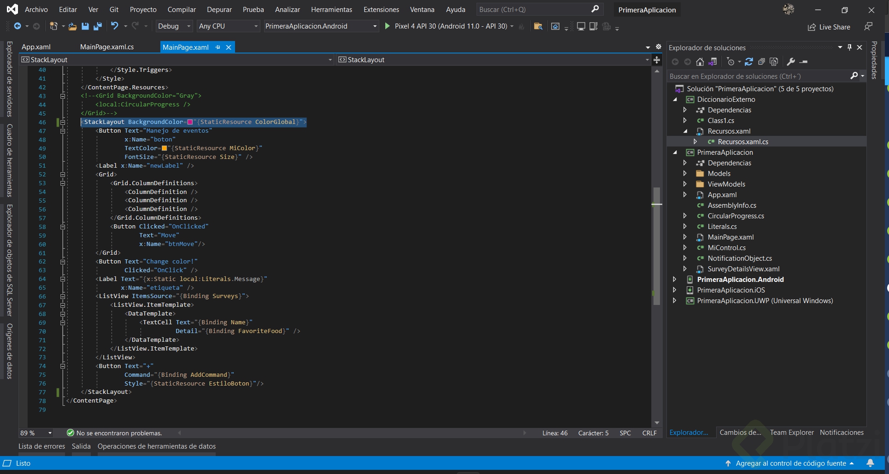Click the Collapse All icon in Solution Explorer

(x=761, y=62)
